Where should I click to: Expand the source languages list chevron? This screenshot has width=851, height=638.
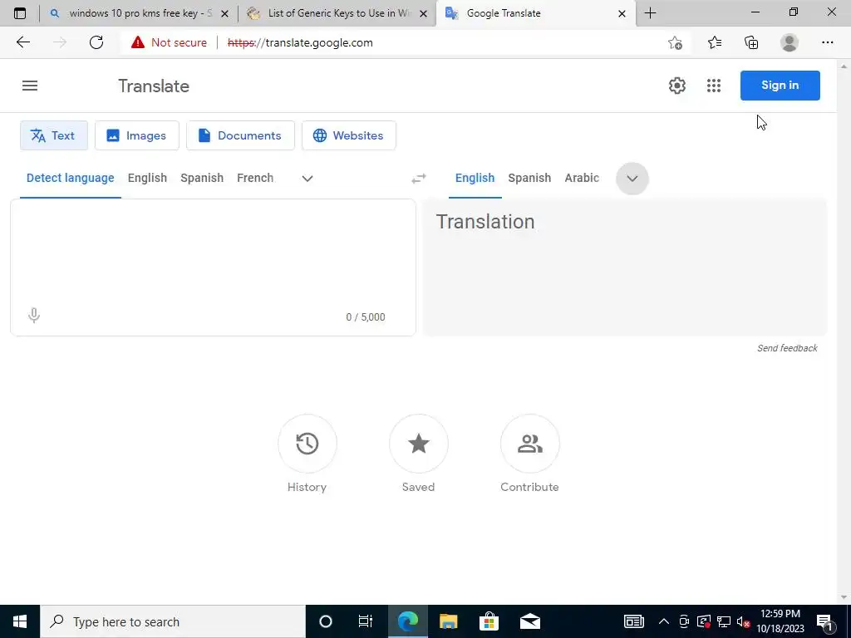coord(307,179)
